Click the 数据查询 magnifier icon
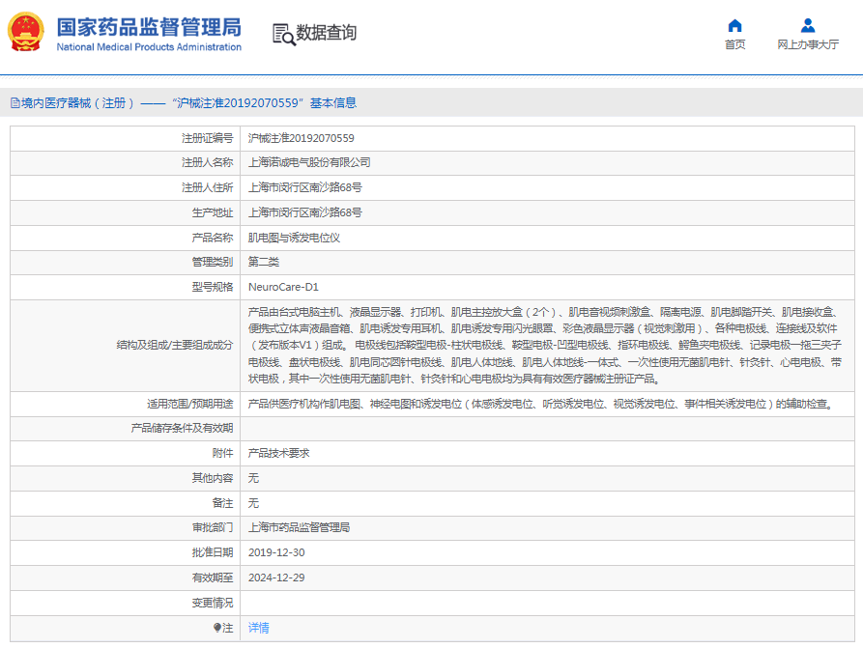 point(283,34)
